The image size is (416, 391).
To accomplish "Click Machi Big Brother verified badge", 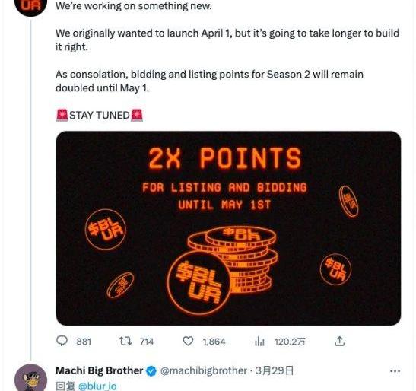I will (x=151, y=370).
